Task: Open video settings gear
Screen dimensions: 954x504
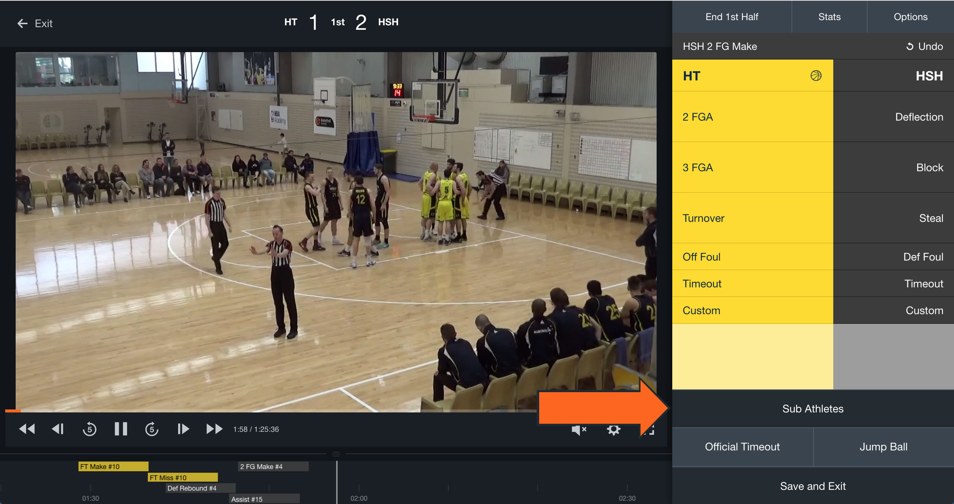Action: pos(613,430)
